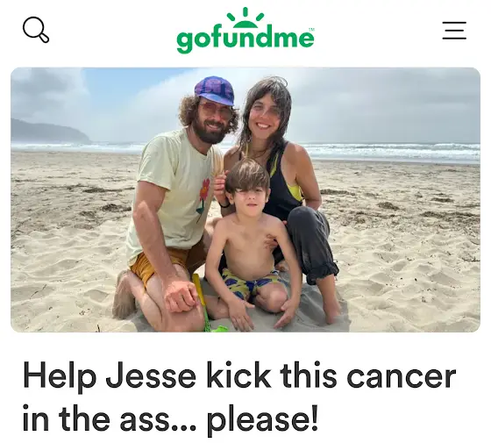
Task: Click the word 'Jesse' in the headline
Action: [x=151, y=376]
